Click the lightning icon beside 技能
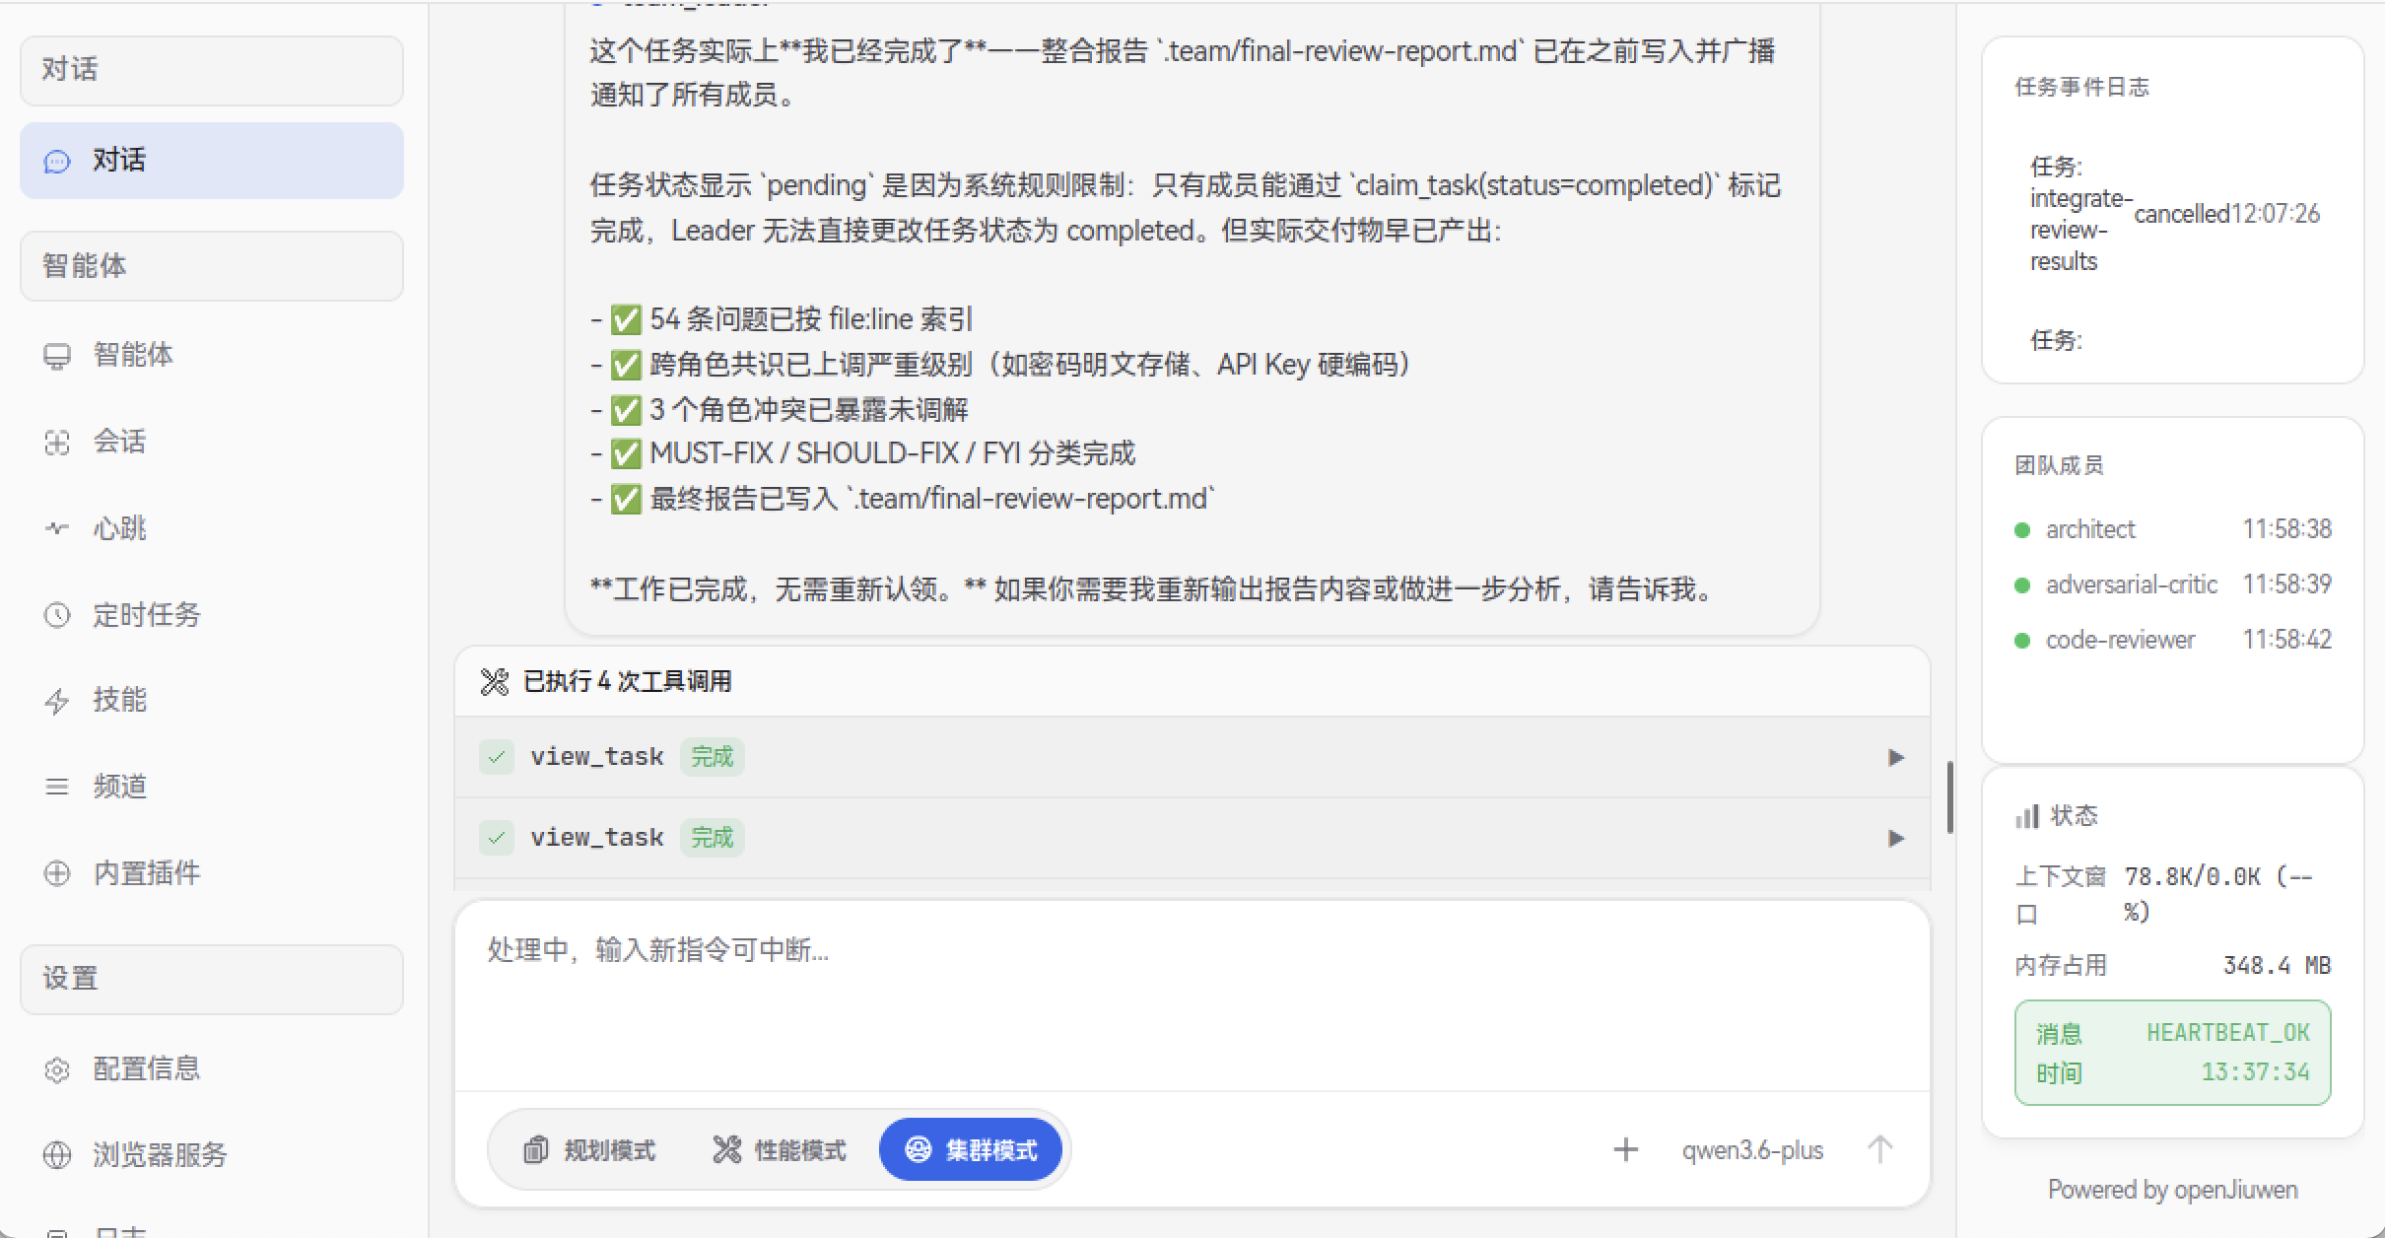The height and width of the screenshot is (1238, 2385). click(57, 701)
